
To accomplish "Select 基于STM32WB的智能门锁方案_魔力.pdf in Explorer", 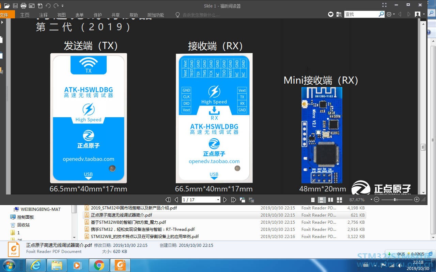I will coord(128,222).
